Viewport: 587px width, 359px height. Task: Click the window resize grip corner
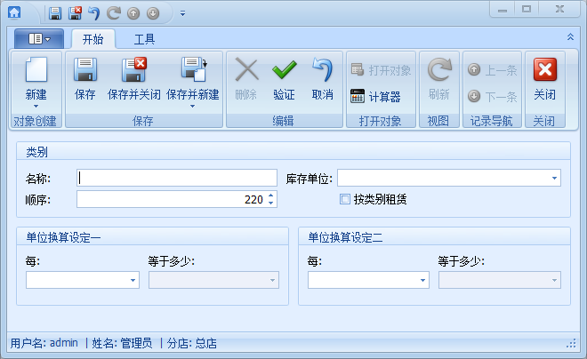pos(571,343)
